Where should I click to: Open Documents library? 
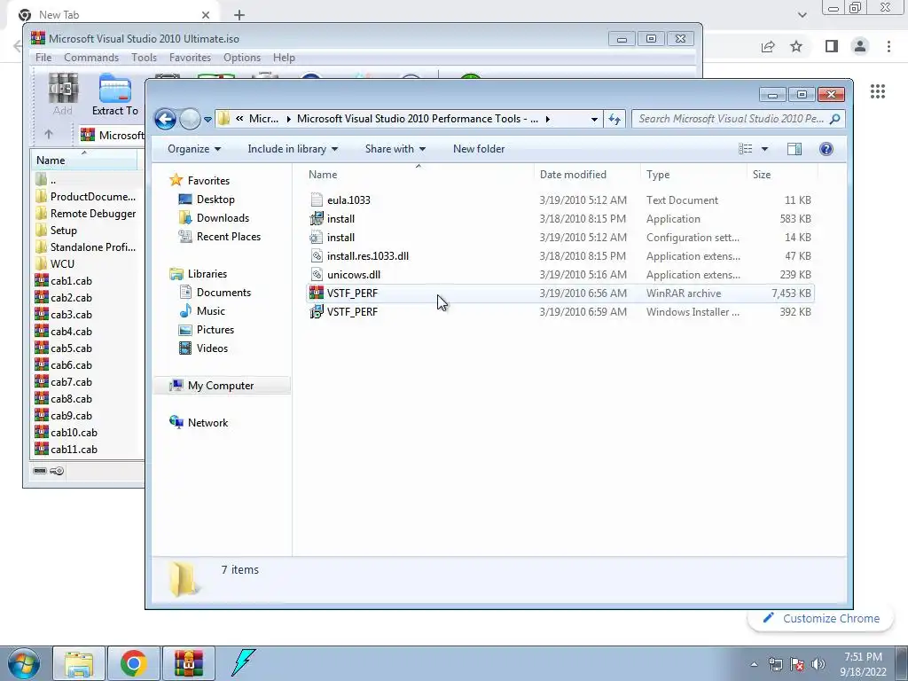pyautogui.click(x=215, y=293)
